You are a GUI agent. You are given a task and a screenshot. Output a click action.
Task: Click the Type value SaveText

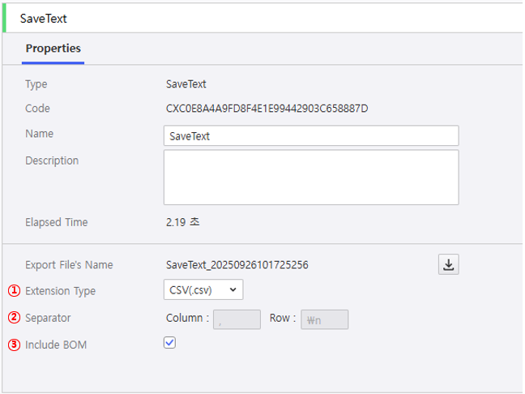[186, 84]
